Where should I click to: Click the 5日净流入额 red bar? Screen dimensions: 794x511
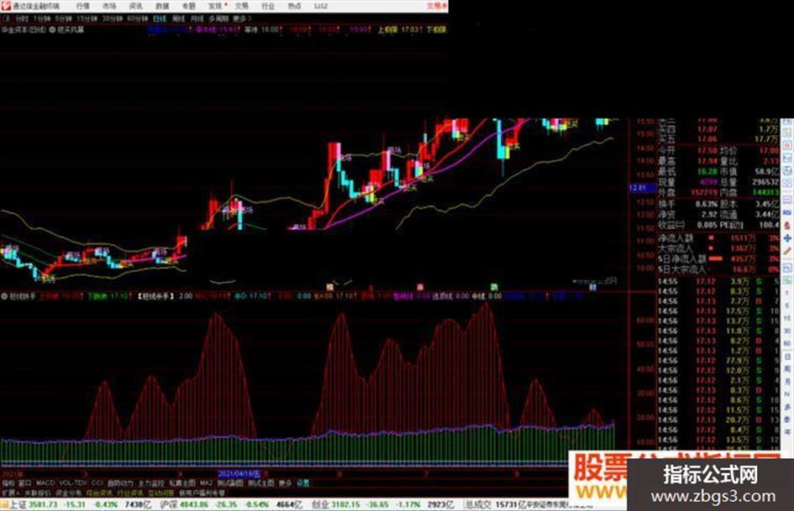[x=715, y=258]
